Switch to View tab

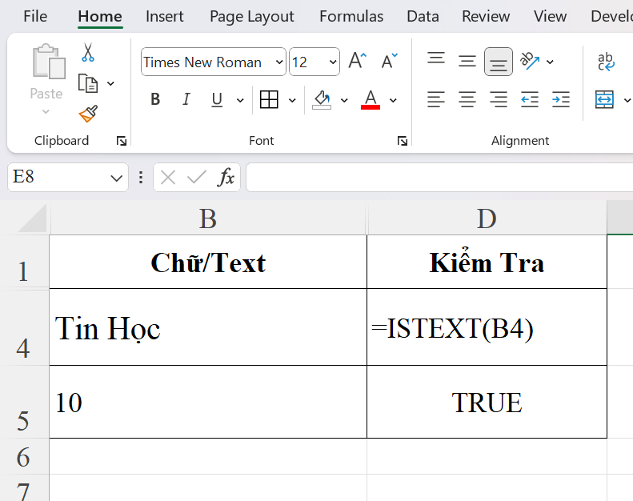coord(550,17)
